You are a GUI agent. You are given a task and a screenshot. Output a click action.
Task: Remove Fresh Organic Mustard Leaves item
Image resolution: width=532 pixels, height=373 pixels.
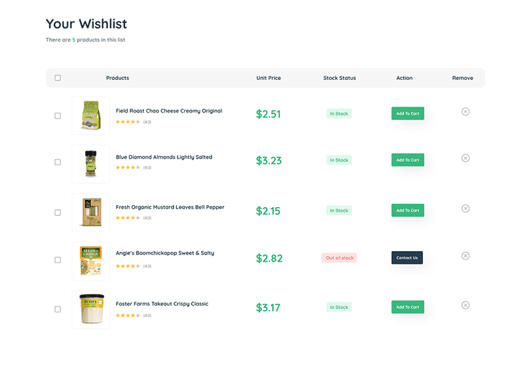coord(465,208)
